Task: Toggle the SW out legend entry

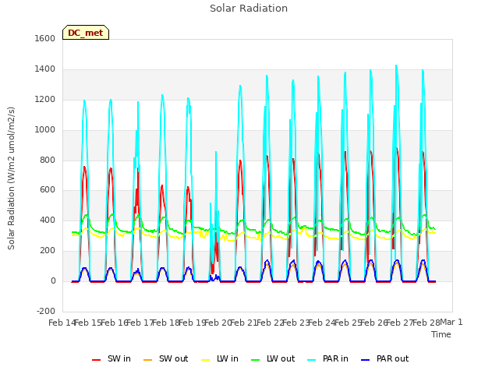Action: coord(166,358)
